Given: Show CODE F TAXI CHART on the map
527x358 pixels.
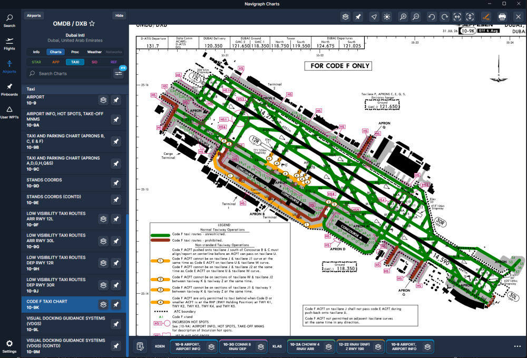Looking at the screenshot, I should (x=103, y=305).
